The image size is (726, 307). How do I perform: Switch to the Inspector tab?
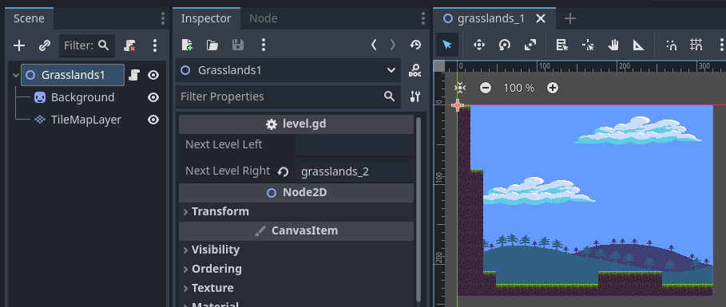[206, 18]
